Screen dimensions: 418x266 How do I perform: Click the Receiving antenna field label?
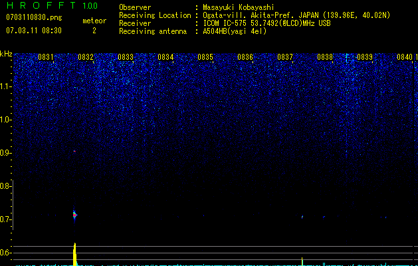click(153, 31)
